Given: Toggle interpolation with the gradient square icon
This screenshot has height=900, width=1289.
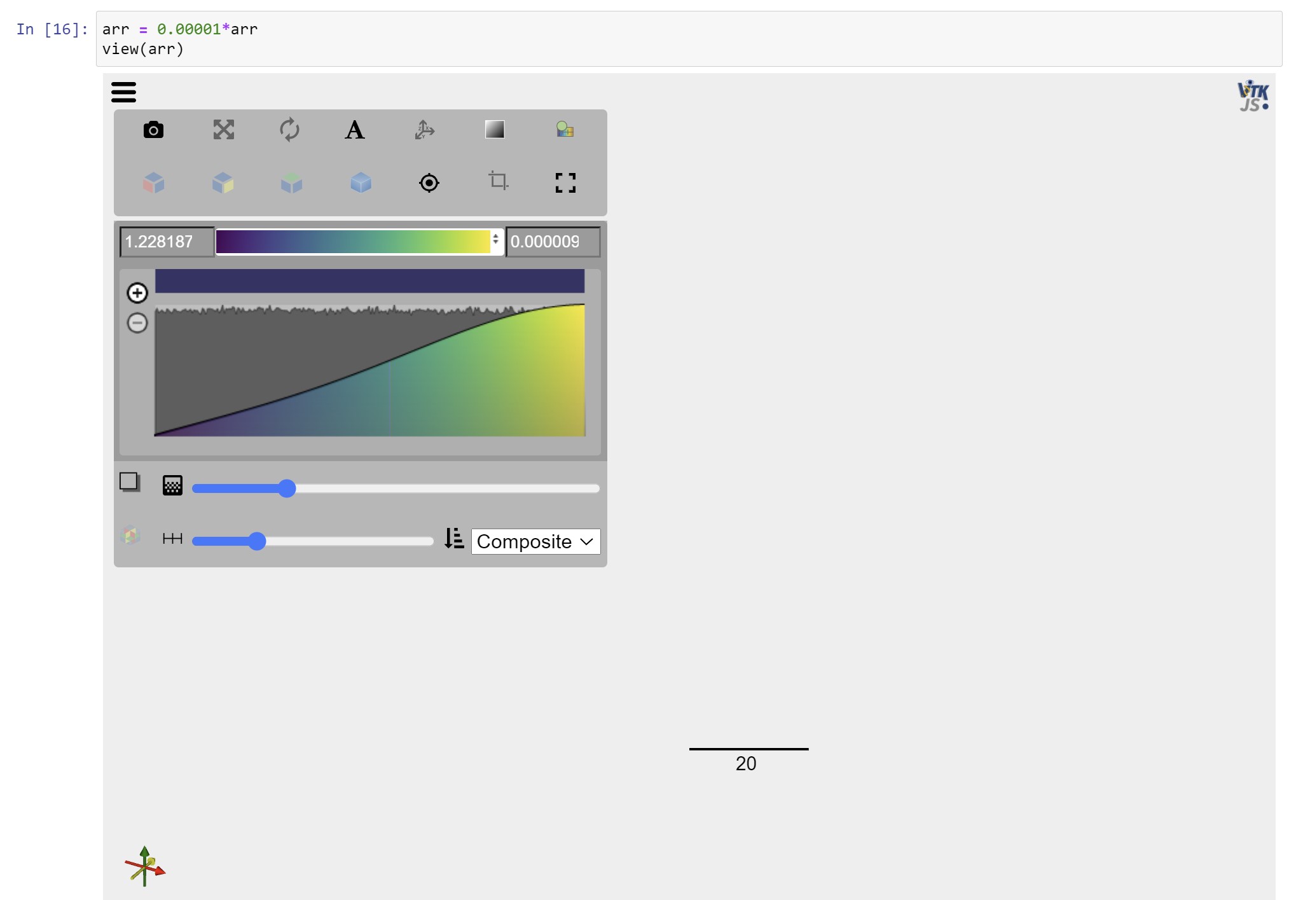Looking at the screenshot, I should click(x=495, y=130).
